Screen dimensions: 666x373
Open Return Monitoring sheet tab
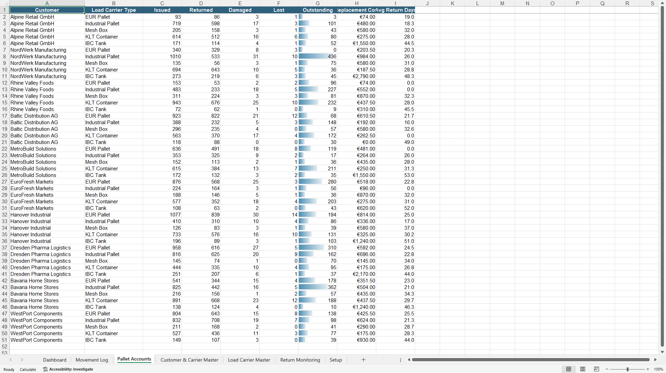click(x=300, y=360)
